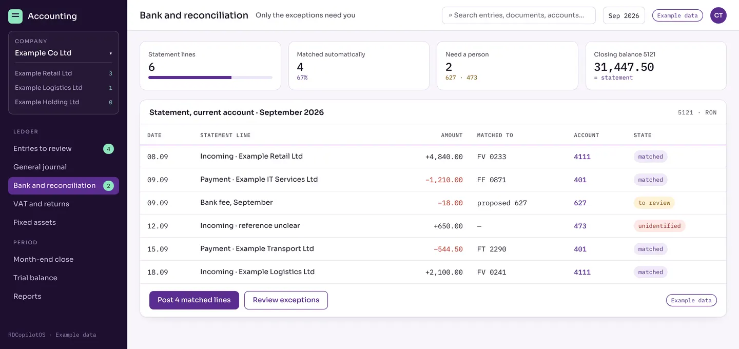This screenshot has height=349, width=739.
Task: Open Fixed assets
Action: pyautogui.click(x=64, y=223)
